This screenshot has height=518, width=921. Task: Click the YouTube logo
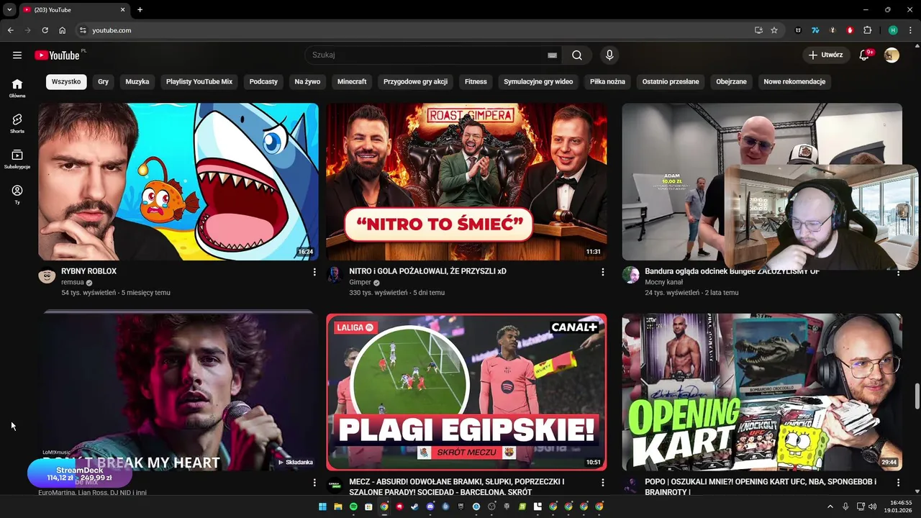point(57,55)
